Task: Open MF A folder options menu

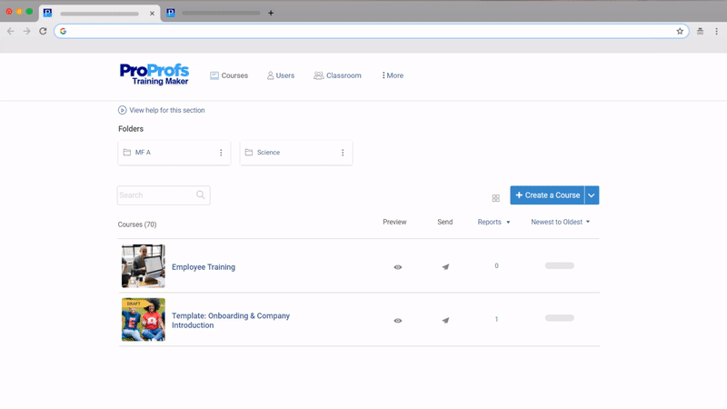Action: [221, 153]
